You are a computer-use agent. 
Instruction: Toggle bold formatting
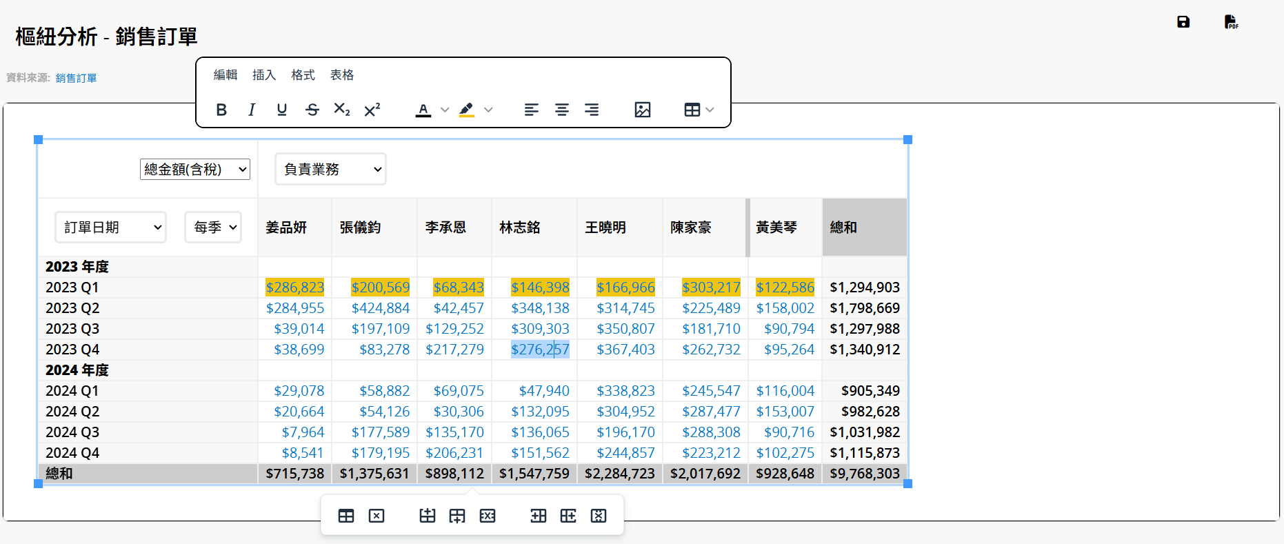click(221, 110)
